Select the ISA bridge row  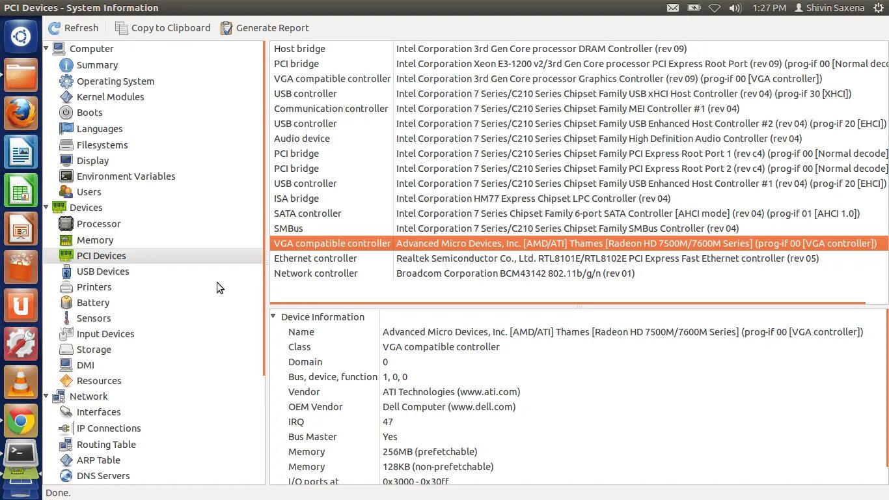point(579,199)
